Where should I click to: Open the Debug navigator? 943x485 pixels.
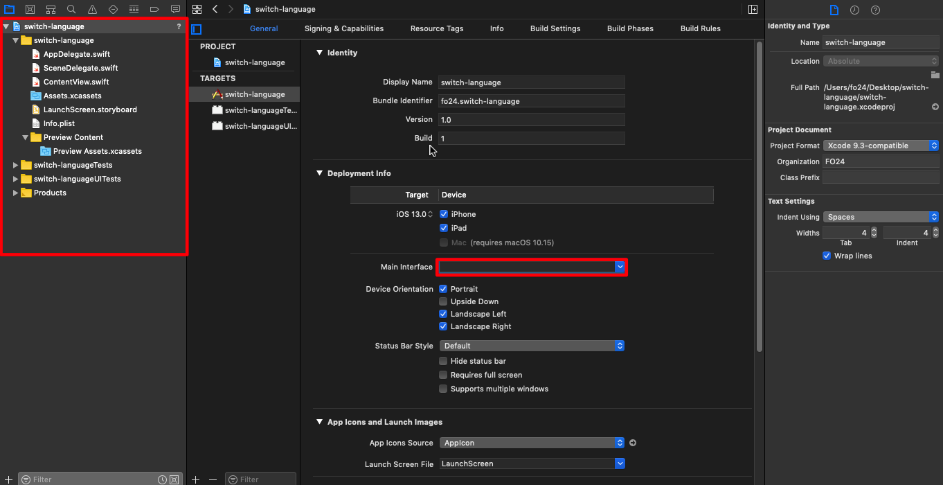(x=134, y=9)
